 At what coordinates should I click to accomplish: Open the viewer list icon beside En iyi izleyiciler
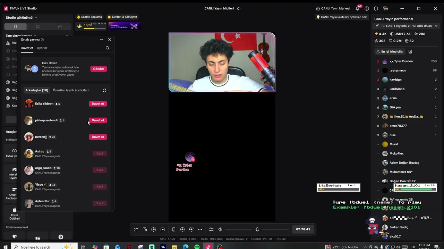(x=410, y=52)
